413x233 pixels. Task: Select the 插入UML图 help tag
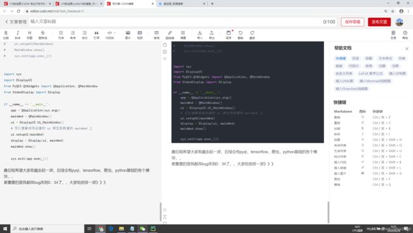[x=344, y=81]
